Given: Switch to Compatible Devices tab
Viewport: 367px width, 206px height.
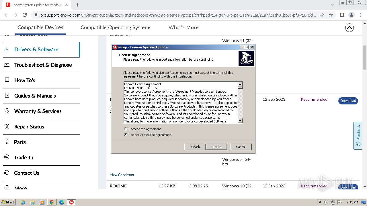Looking at the screenshot, I should pos(40,27).
